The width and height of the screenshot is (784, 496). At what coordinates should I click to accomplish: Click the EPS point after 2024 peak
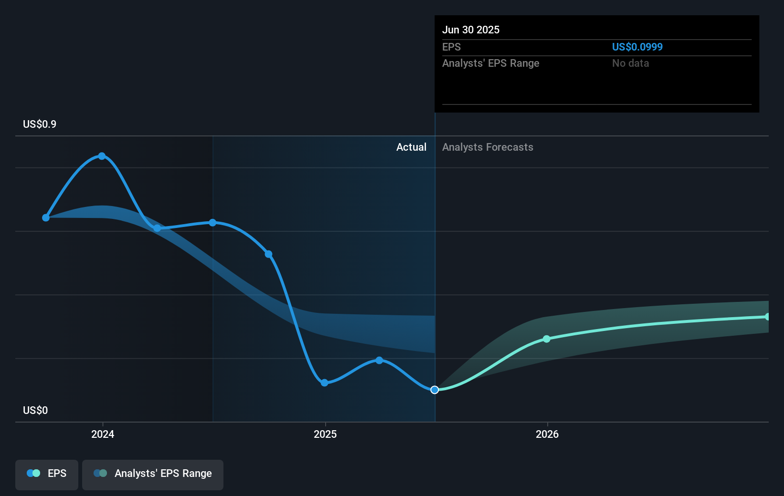157,228
